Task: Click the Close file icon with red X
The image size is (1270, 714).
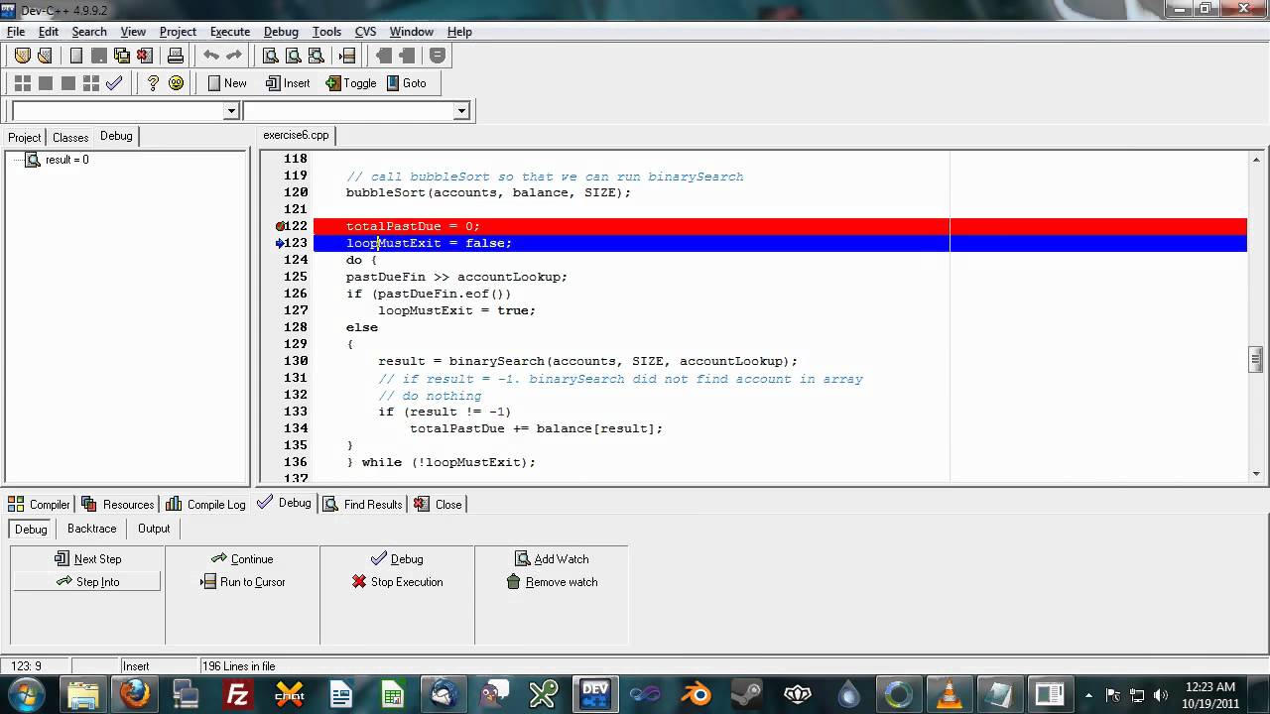Action: point(145,56)
